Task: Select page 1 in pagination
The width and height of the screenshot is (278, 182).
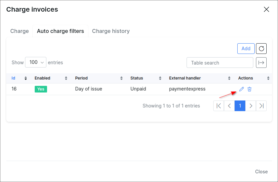Action: coord(240,106)
